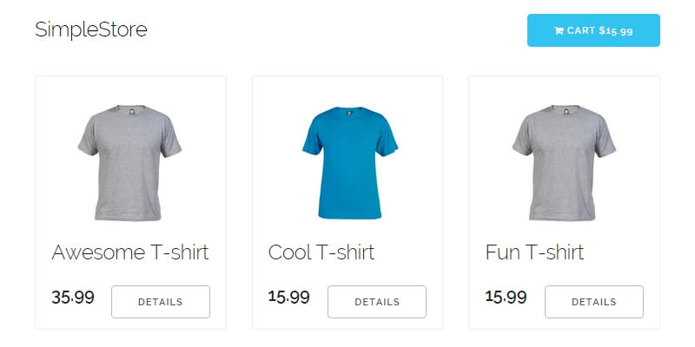Click the neck tag on the blue T-shirt
Screen dimensions: 695x347
pos(348,112)
